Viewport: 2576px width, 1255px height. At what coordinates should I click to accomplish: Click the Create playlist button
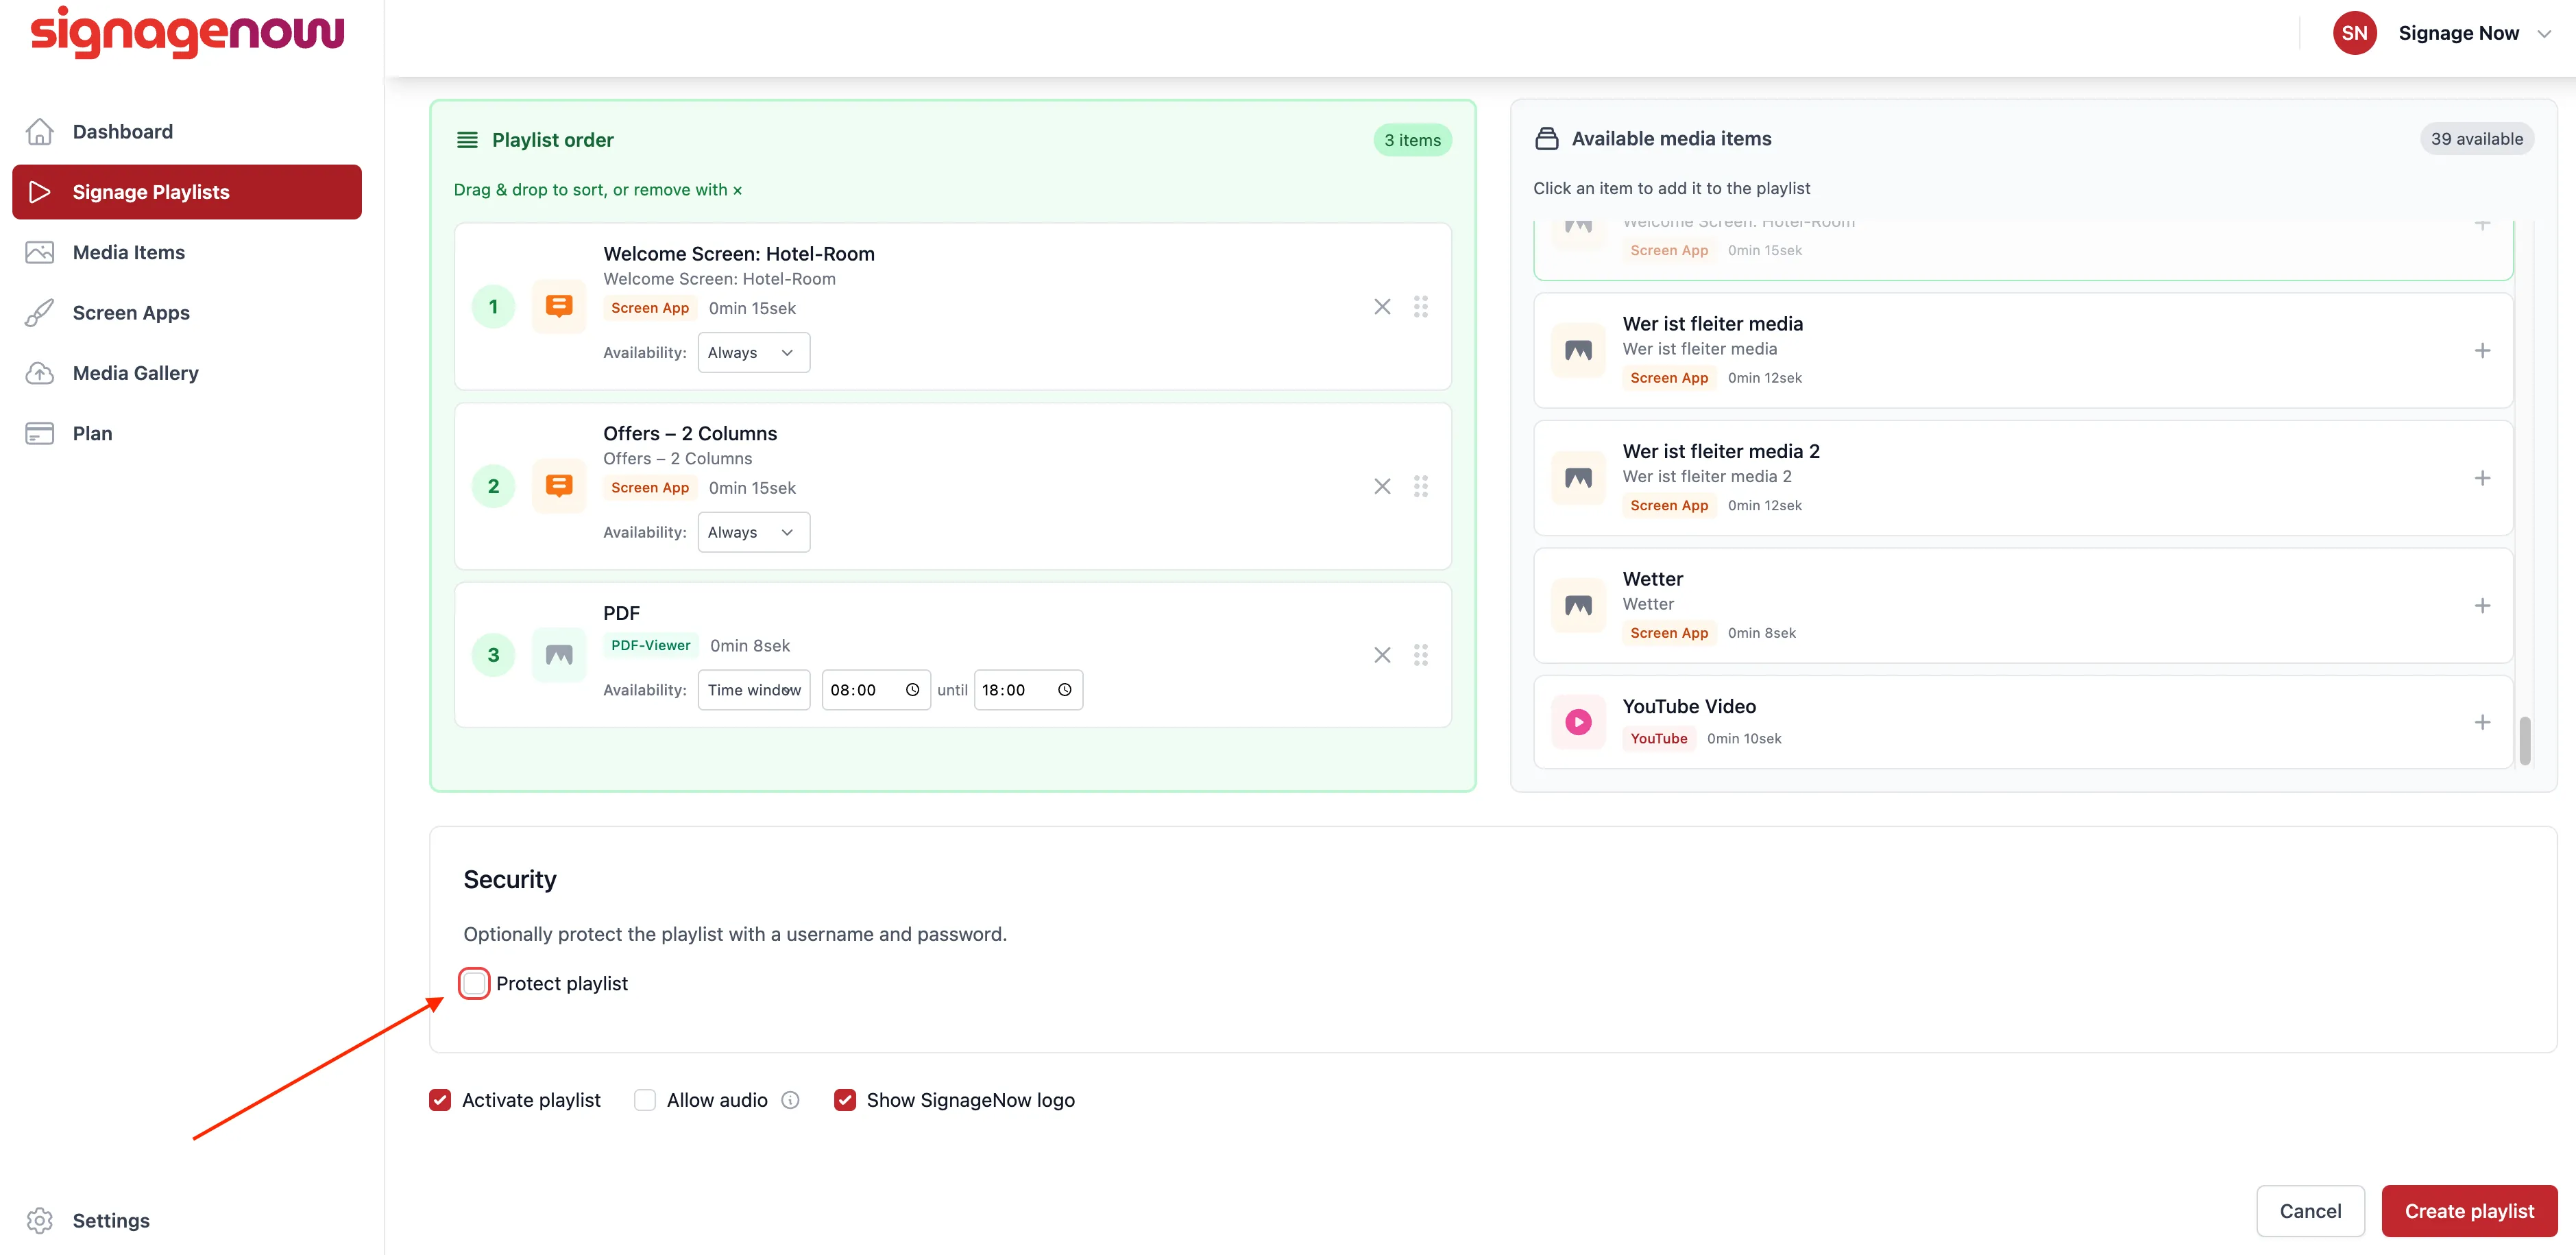pyautogui.click(x=2468, y=1211)
